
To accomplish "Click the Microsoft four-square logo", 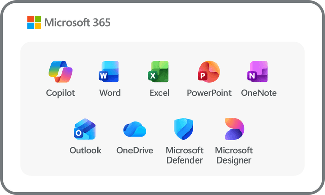I will [x=34, y=22].
